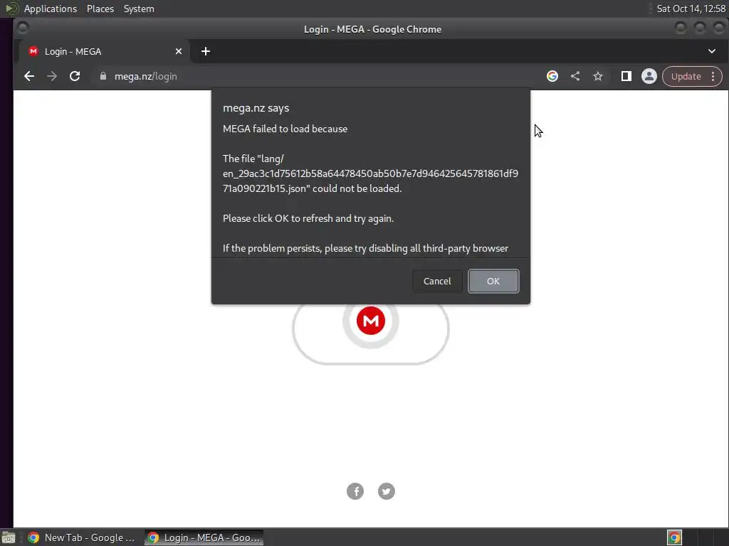Open the Chrome profile avatar menu

(x=649, y=76)
